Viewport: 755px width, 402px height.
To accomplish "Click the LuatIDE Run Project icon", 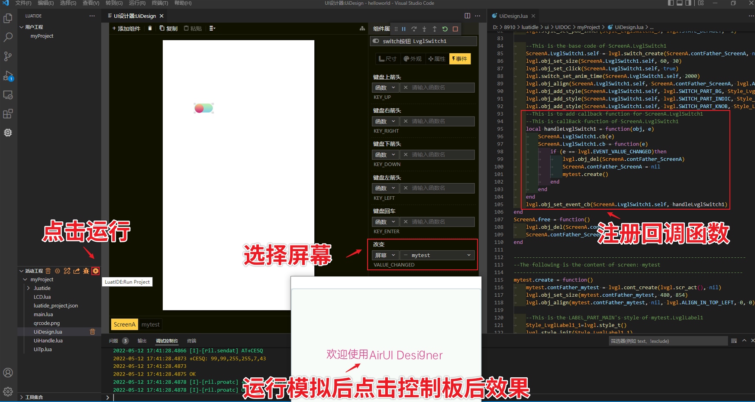I will (96, 271).
